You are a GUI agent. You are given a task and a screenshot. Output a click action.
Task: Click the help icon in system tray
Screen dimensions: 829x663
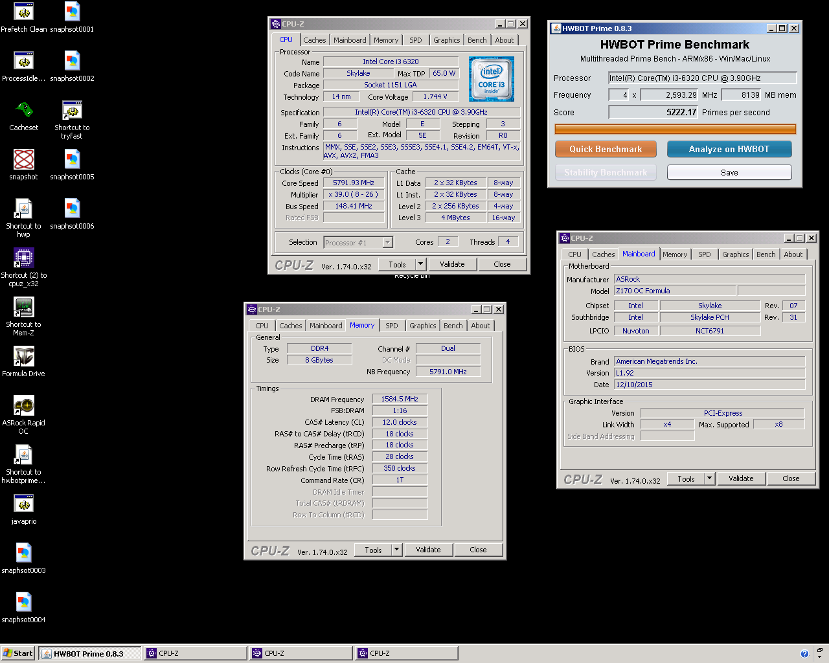804,654
